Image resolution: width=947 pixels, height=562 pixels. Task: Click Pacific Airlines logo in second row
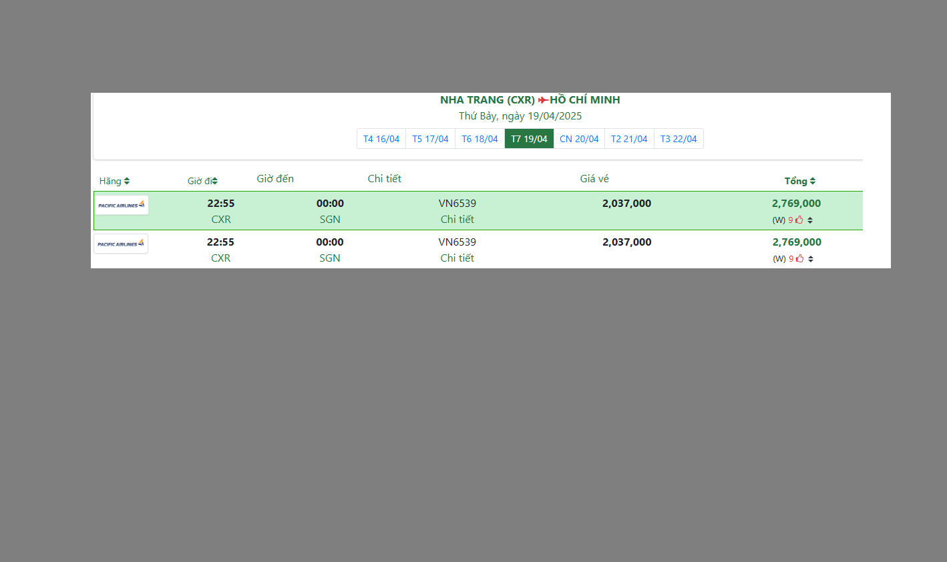[x=121, y=244]
